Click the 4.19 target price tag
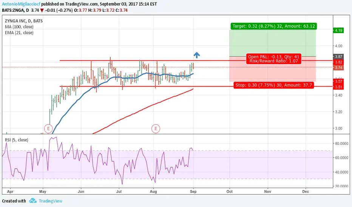Image resolution: width=352 pixels, height=207 pixels. pyautogui.click(x=338, y=30)
